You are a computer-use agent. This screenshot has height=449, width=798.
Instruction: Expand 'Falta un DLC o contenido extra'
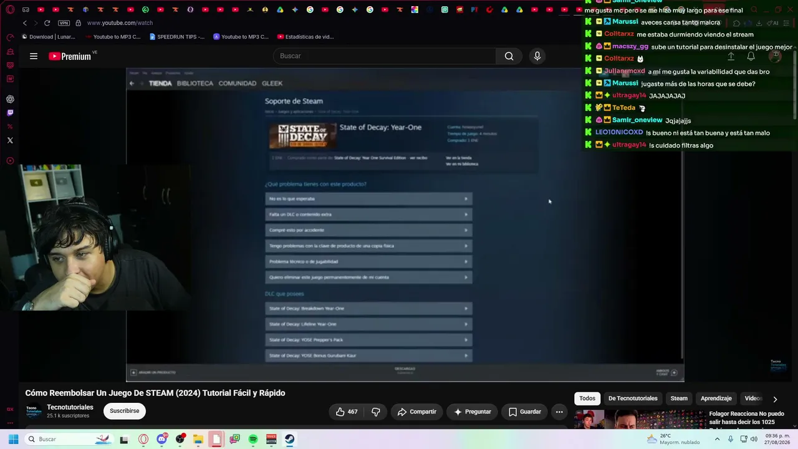[x=368, y=215]
